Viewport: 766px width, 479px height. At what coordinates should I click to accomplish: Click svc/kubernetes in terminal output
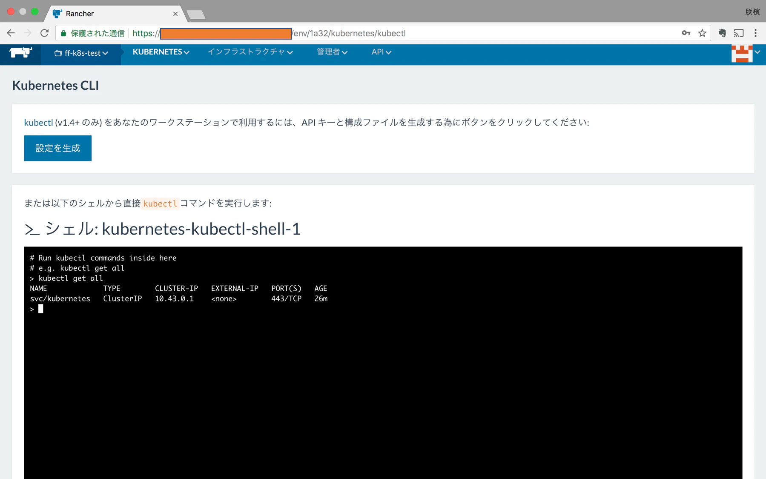tap(60, 299)
